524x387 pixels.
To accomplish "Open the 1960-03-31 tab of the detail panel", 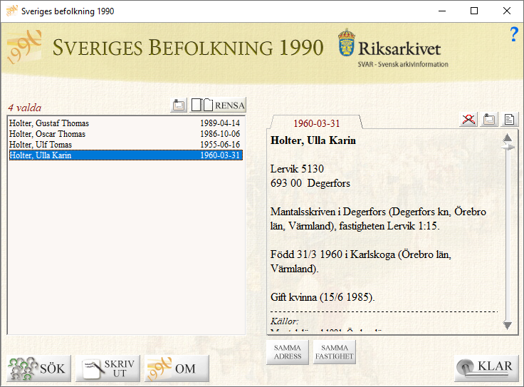I will [x=317, y=123].
